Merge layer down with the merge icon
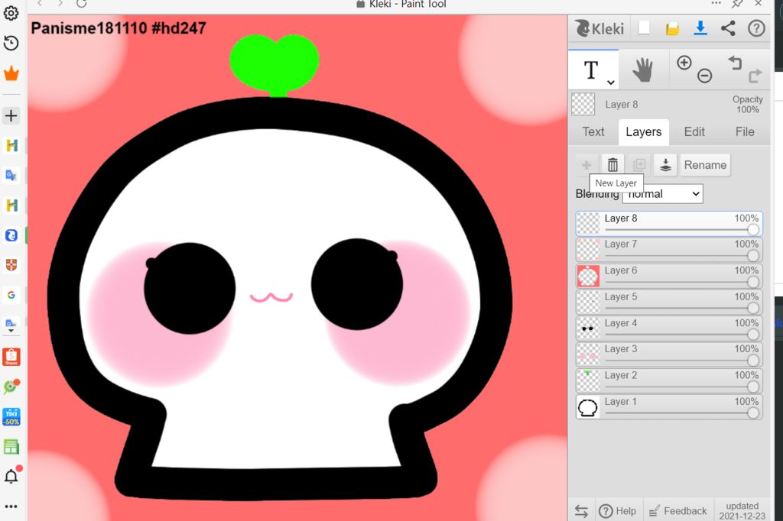This screenshot has height=521, width=783. 665,165
